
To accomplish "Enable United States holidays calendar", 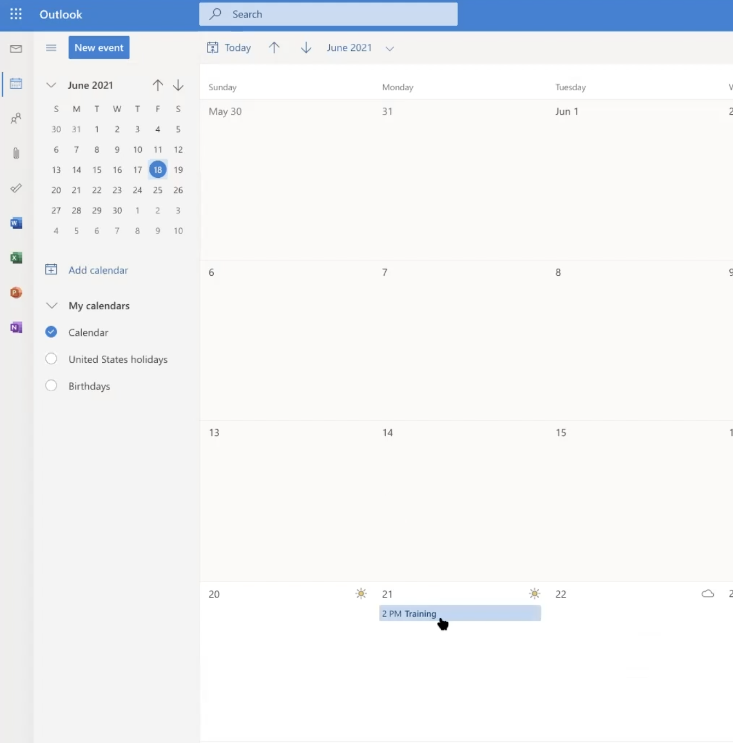I will click(51, 359).
